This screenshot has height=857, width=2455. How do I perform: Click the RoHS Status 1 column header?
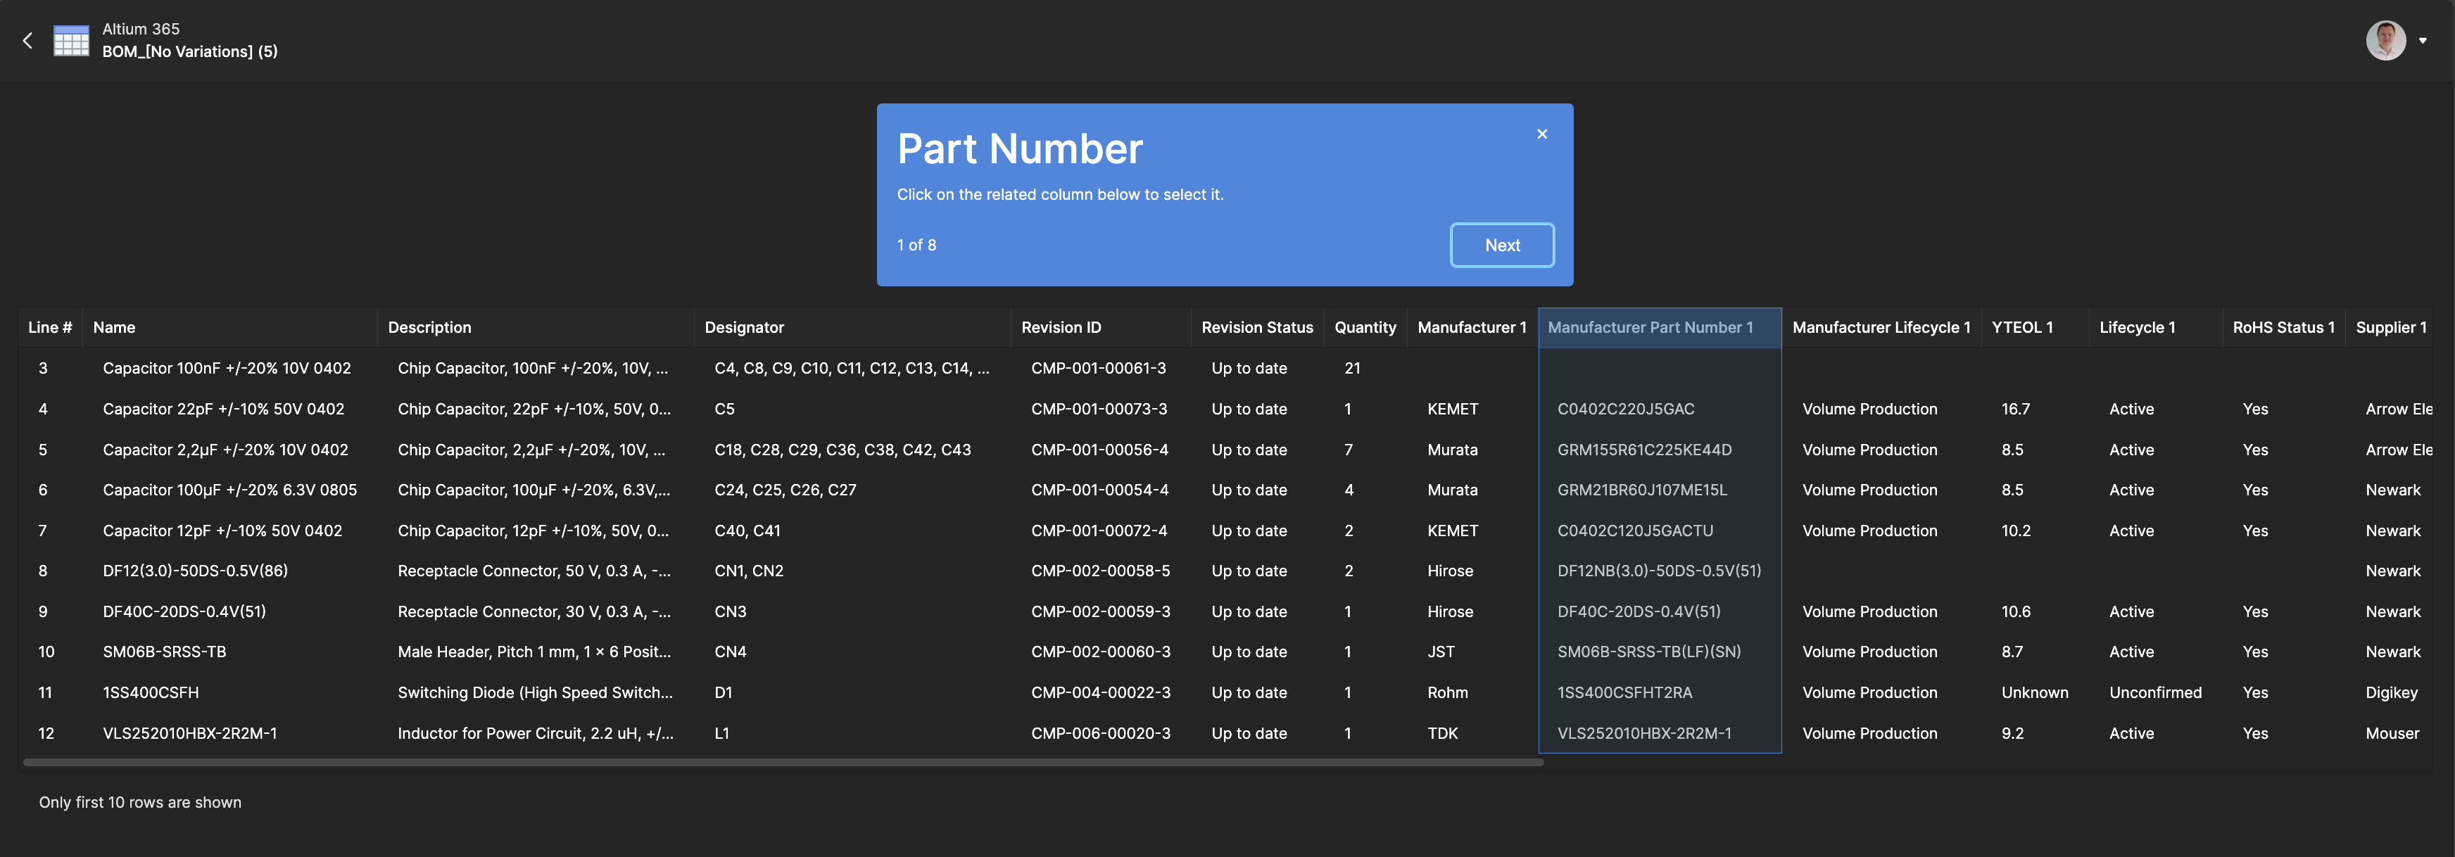click(2283, 326)
